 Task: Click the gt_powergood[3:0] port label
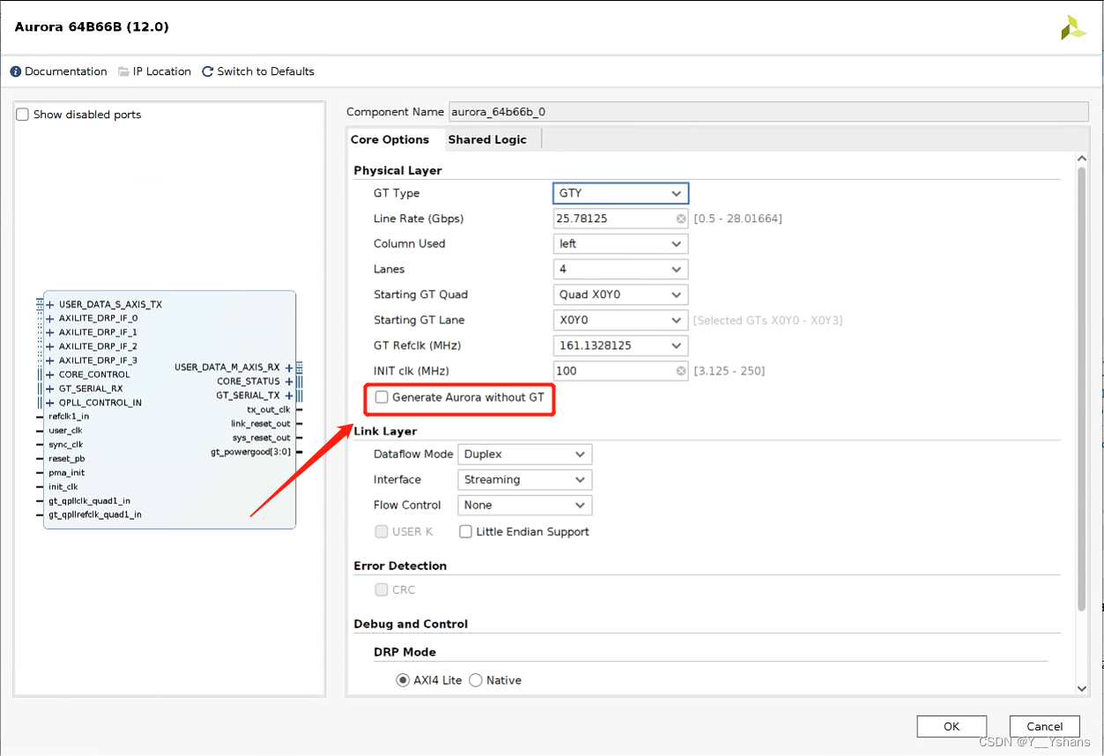click(x=250, y=452)
